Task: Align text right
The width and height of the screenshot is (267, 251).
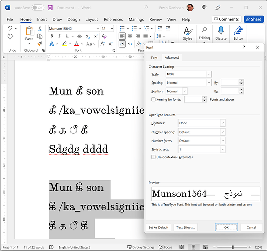Action: click(x=138, y=36)
